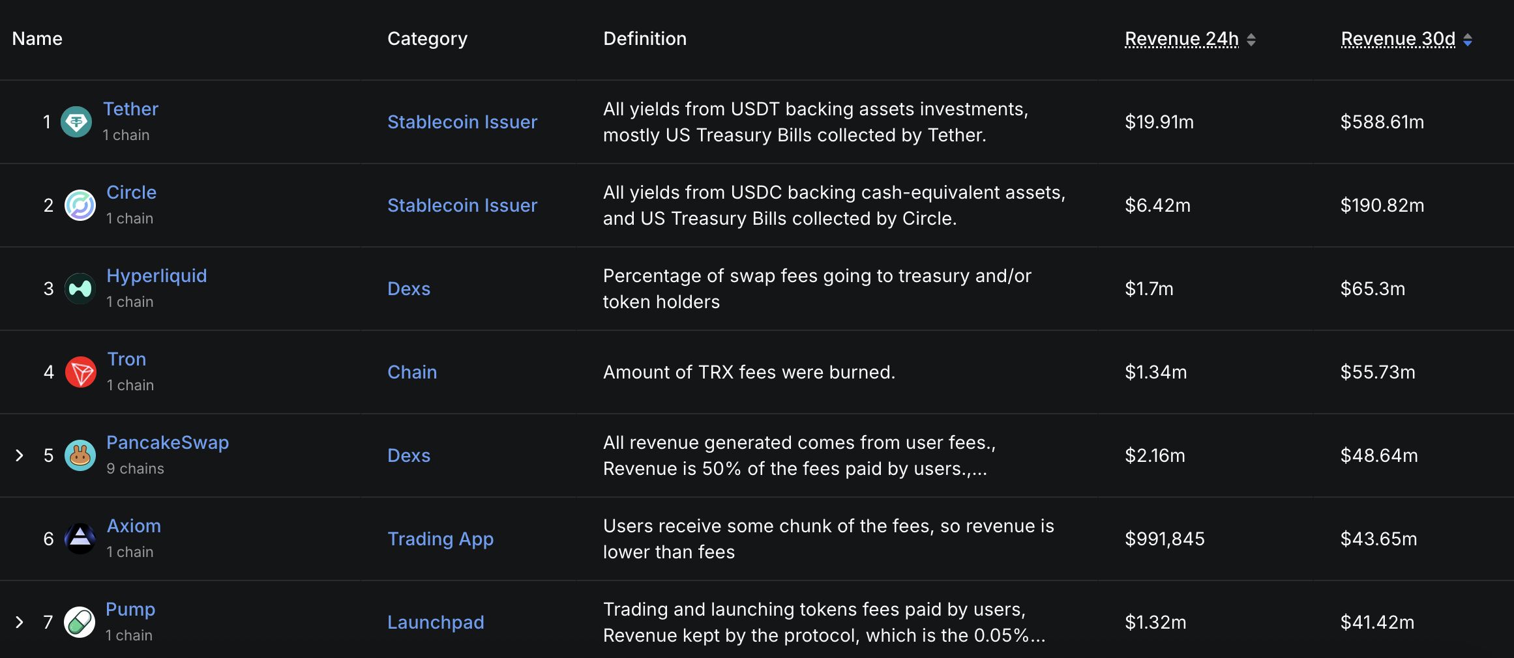Click the red Tron logo icon
The width and height of the screenshot is (1514, 658).
(x=81, y=372)
